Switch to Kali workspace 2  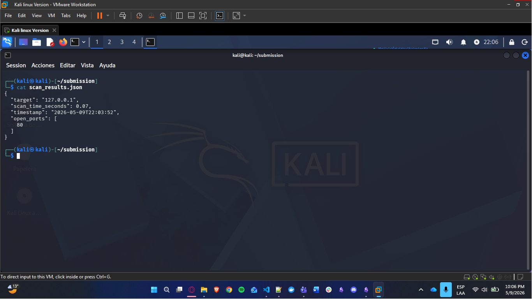click(x=109, y=42)
